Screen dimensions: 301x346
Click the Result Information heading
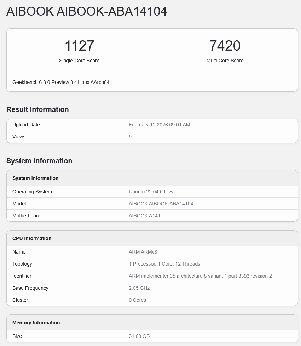pos(37,109)
